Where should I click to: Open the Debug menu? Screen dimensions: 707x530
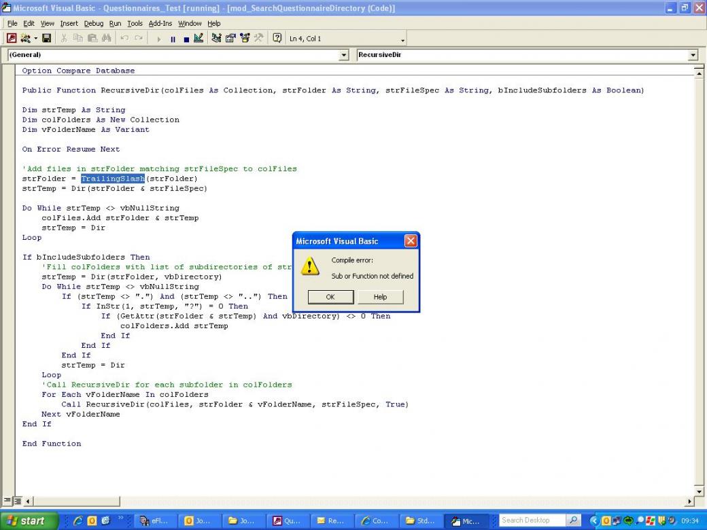pos(94,23)
